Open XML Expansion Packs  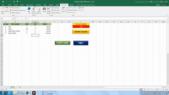coord(72,10)
